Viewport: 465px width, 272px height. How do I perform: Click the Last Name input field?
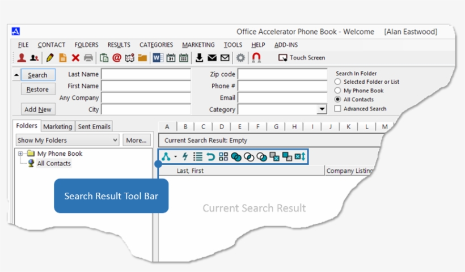point(146,74)
